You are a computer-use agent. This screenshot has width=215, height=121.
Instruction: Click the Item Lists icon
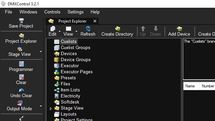tap(57, 90)
